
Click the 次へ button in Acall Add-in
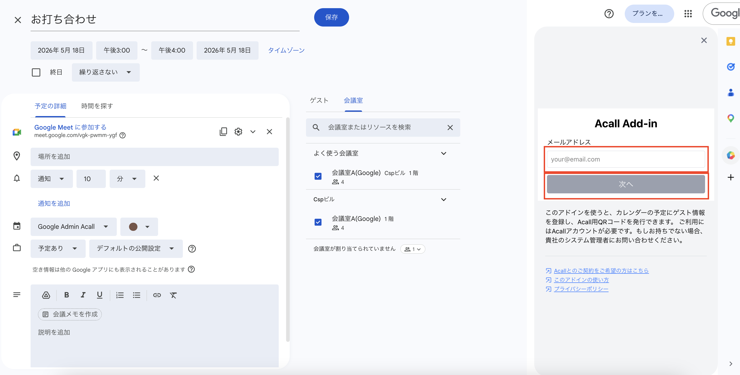pyautogui.click(x=626, y=184)
